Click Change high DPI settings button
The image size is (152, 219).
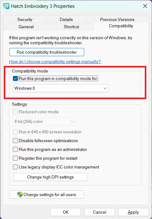(51, 177)
